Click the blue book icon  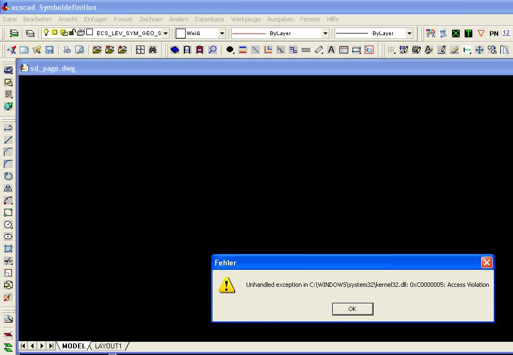click(175, 49)
